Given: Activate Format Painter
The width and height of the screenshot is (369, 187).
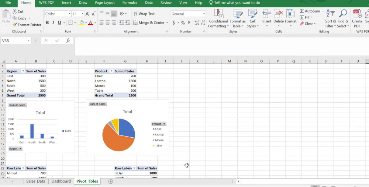Looking at the screenshot, I should point(27,25).
